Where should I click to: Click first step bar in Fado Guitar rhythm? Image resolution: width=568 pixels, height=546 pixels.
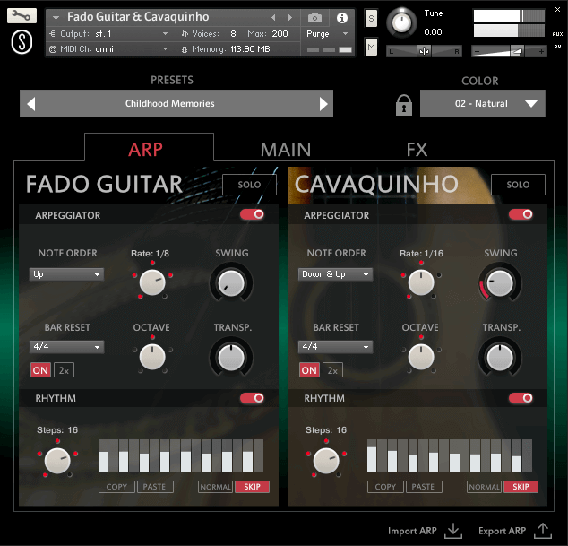click(103, 455)
